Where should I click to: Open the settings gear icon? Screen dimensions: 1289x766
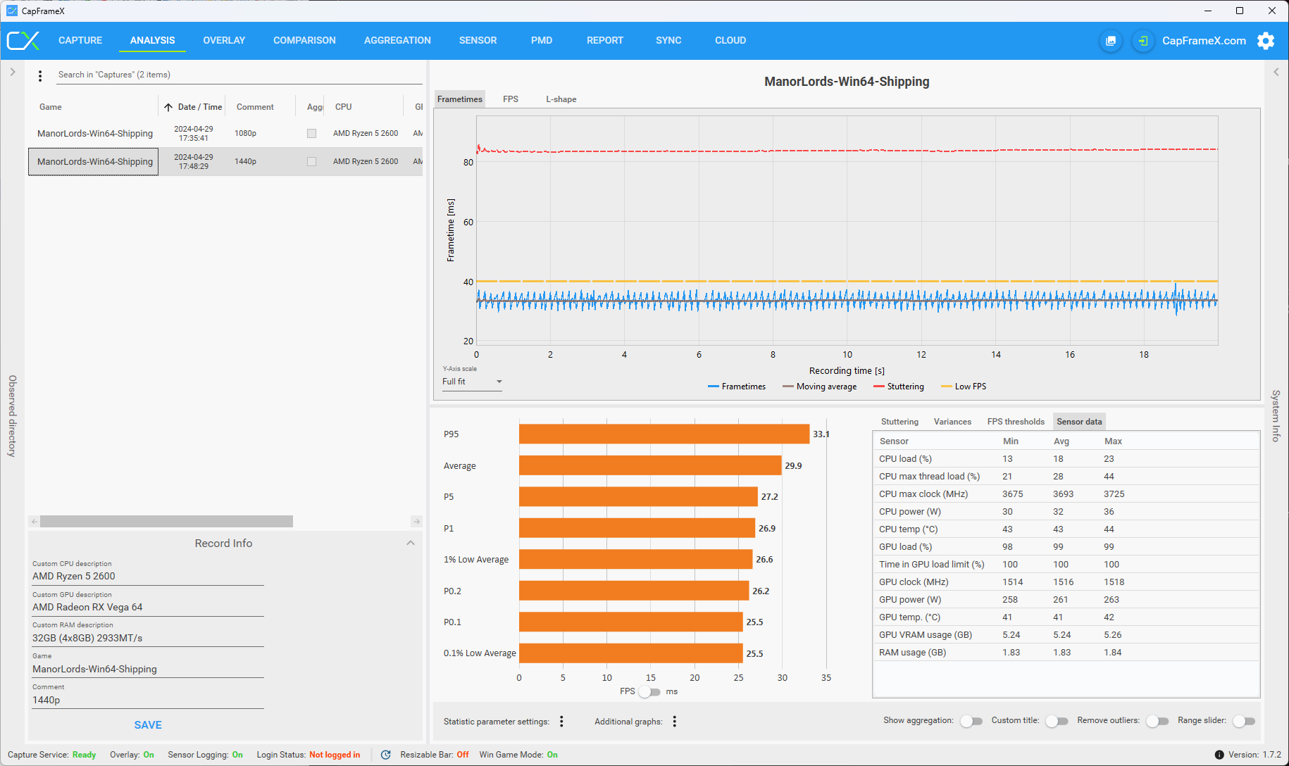1266,41
